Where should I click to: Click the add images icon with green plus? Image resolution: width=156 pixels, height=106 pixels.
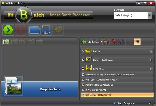(x=6, y=41)
